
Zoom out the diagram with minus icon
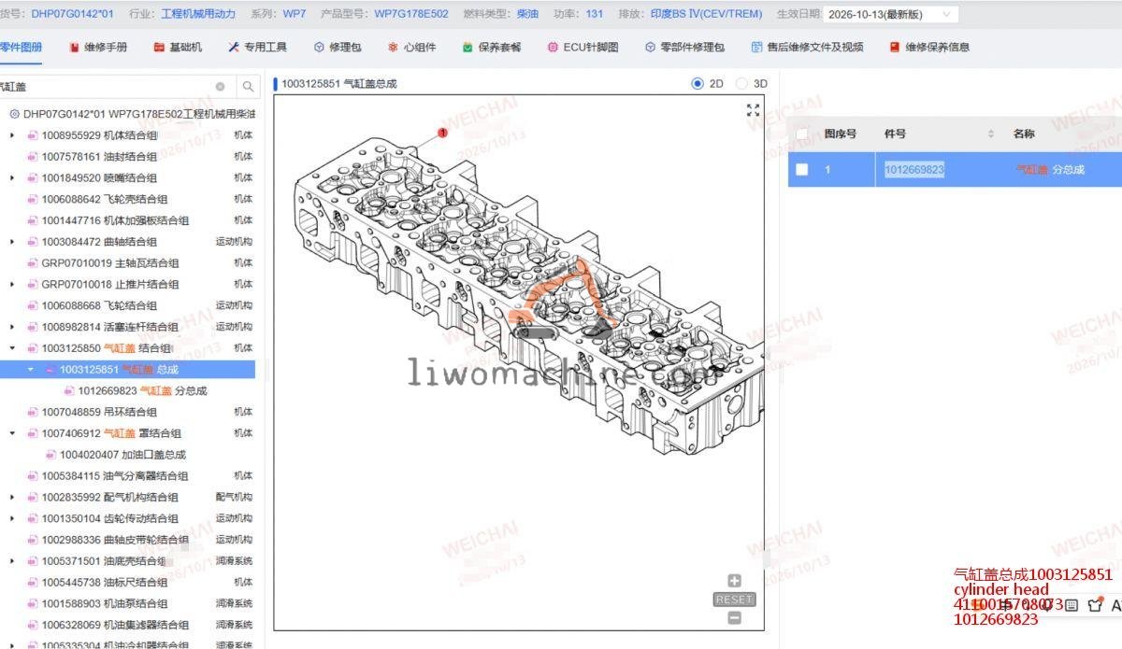click(x=734, y=617)
